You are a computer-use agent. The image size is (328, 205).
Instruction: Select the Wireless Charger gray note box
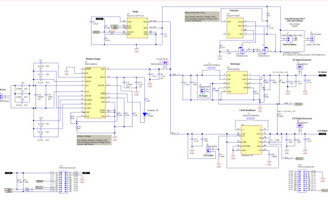[x=94, y=140]
